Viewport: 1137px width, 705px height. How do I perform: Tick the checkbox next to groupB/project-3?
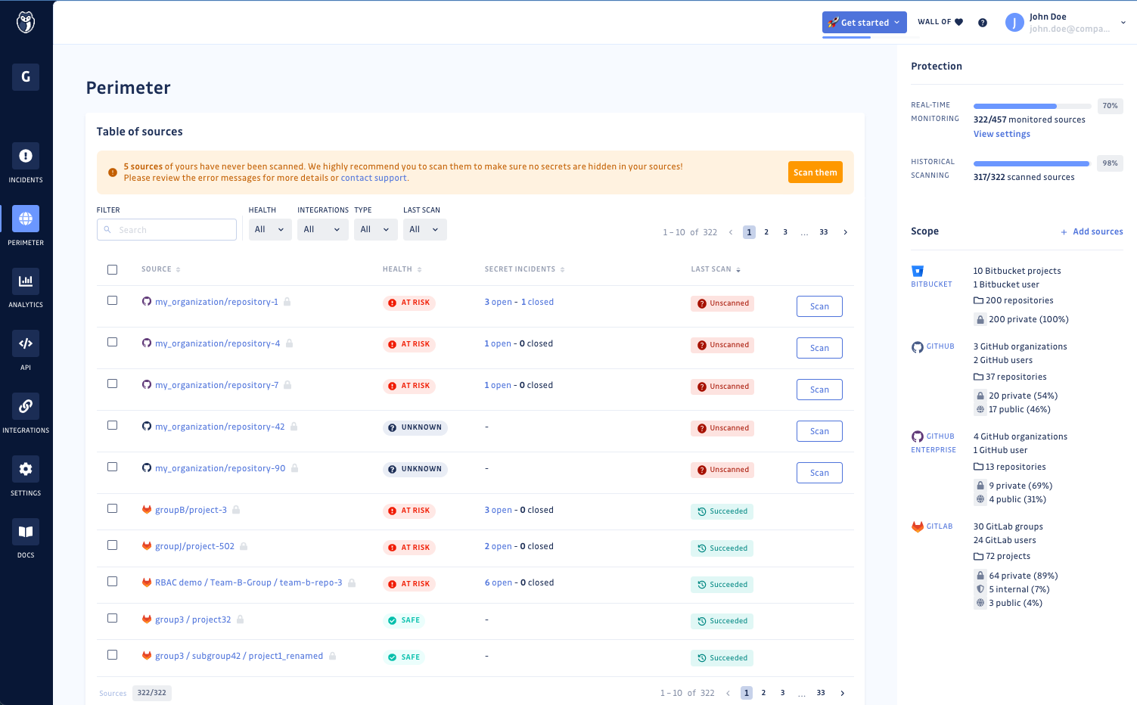point(112,508)
